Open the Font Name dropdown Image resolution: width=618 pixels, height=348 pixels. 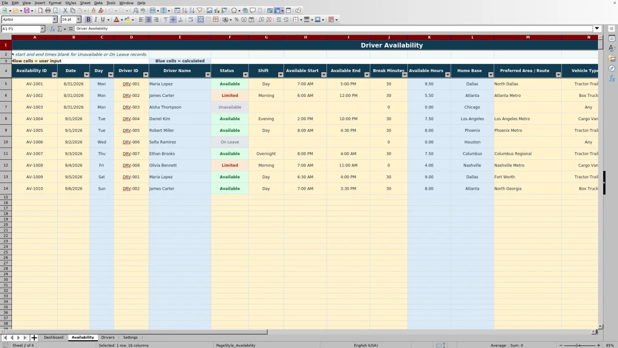(55, 20)
